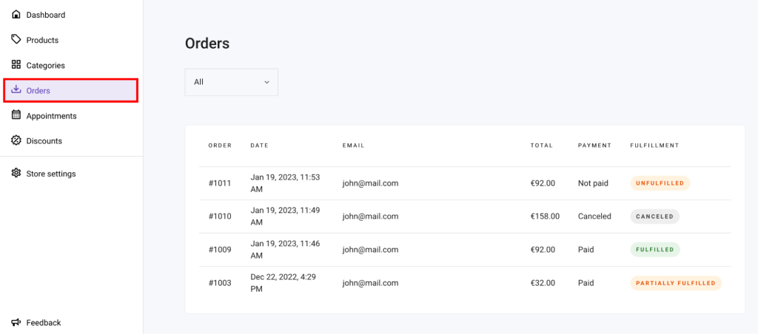This screenshot has height=334, width=758.
Task: Click the Date column header
Action: tap(259, 146)
